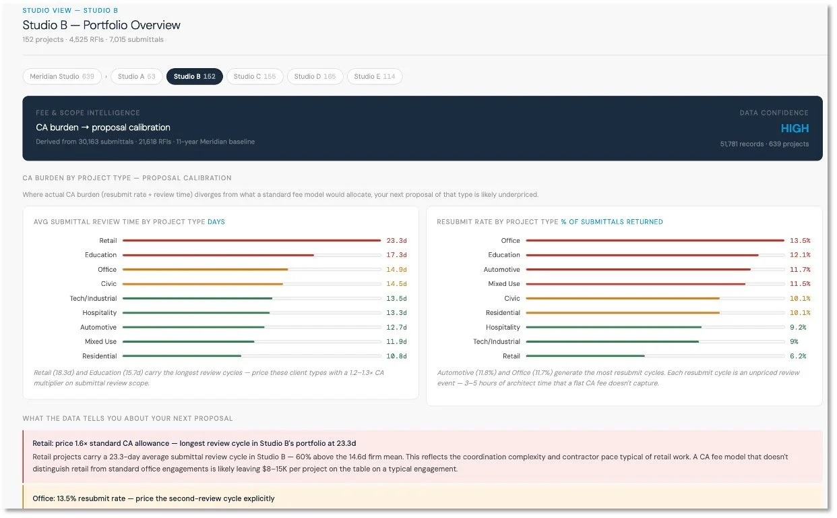This screenshot has height=518, width=837.
Task: Select the Education 17.3d review bar
Action: tap(251, 255)
